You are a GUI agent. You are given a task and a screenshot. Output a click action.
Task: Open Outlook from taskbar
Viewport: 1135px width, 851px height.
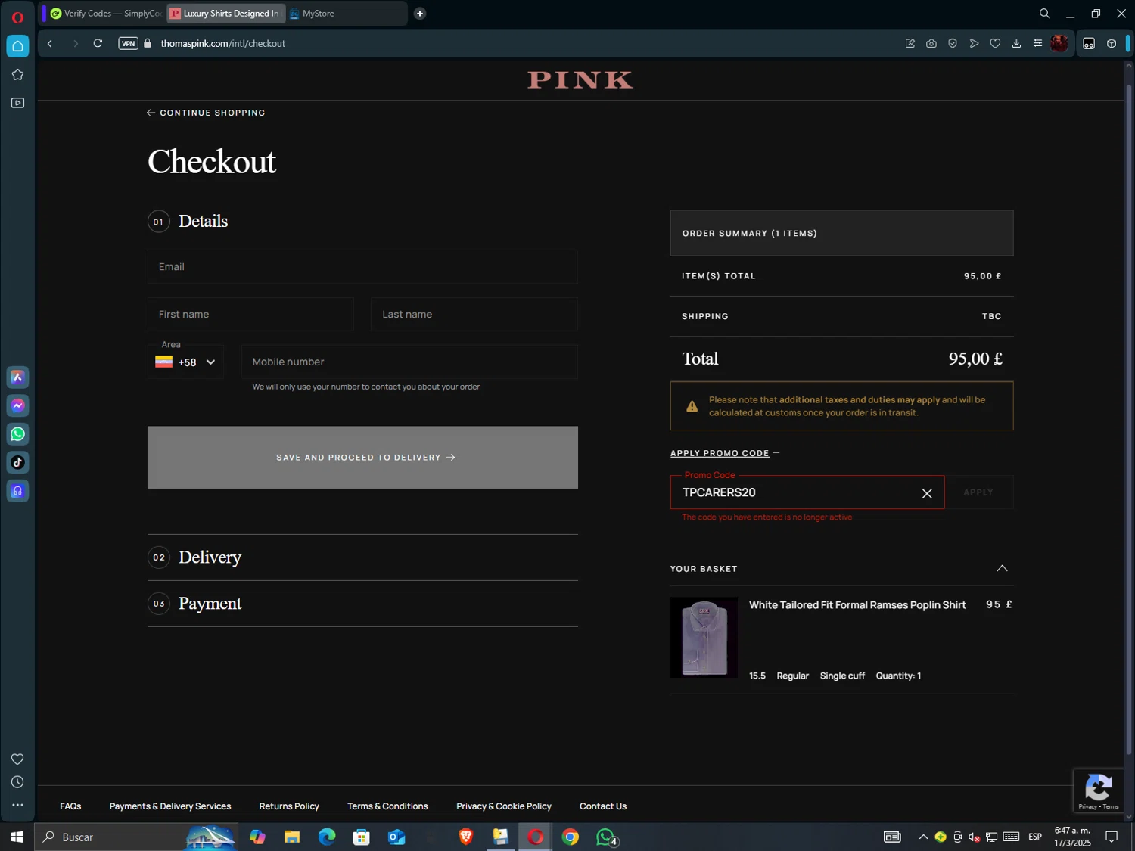pos(396,837)
